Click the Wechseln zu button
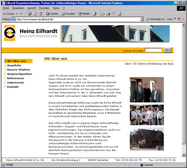This screenshot has height=168, width=187. [x=155, y=19]
